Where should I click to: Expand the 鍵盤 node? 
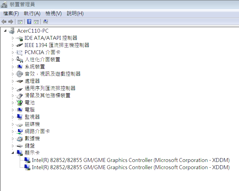click(13, 146)
